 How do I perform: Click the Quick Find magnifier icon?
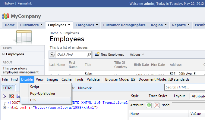point(89,54)
